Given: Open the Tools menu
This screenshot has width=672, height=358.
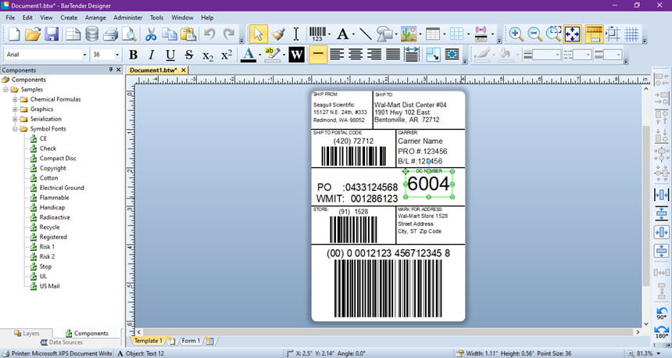Looking at the screenshot, I should (x=156, y=17).
